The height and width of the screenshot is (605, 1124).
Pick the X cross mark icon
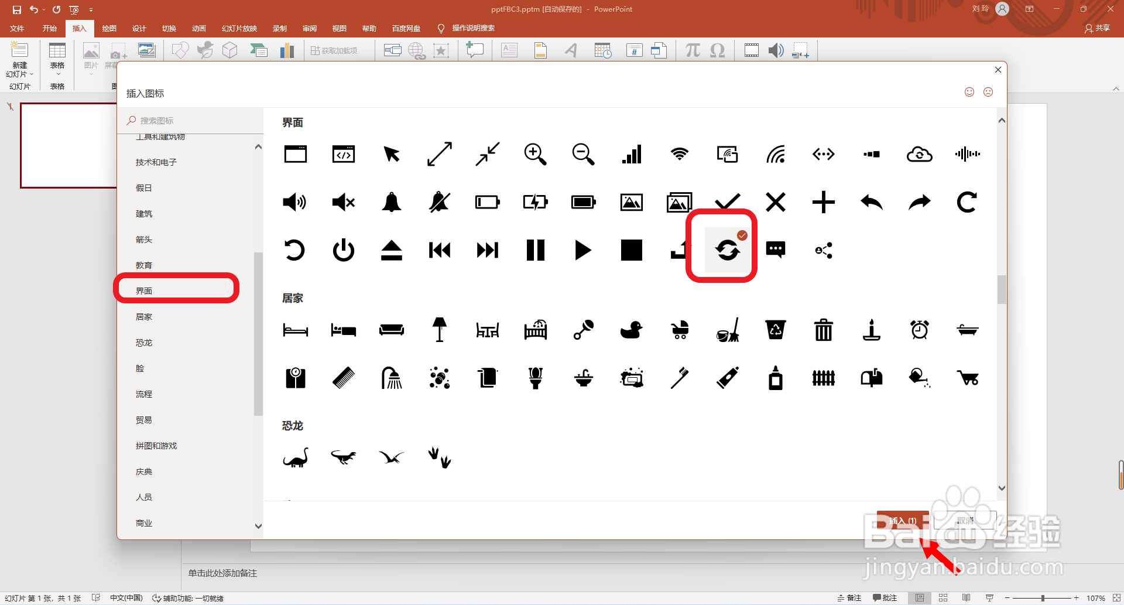coord(776,202)
